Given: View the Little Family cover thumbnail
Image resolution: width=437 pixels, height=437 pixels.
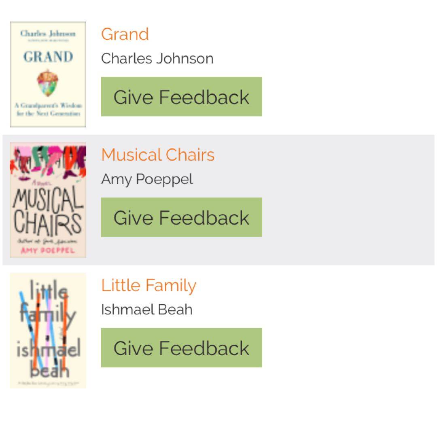Looking at the screenshot, I should click(x=48, y=330).
